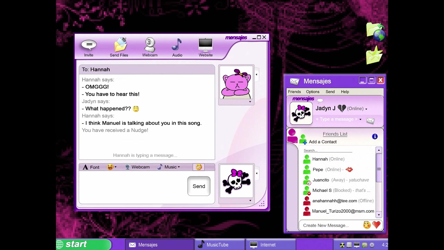Image resolution: width=444 pixels, height=250 pixels.
Task: Click Jadyn's skull profile picture in Mensajes
Action: 301,114
